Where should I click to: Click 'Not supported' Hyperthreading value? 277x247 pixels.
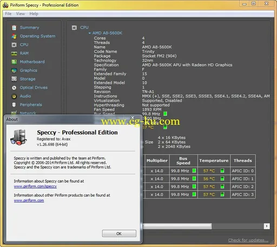pos(156,105)
